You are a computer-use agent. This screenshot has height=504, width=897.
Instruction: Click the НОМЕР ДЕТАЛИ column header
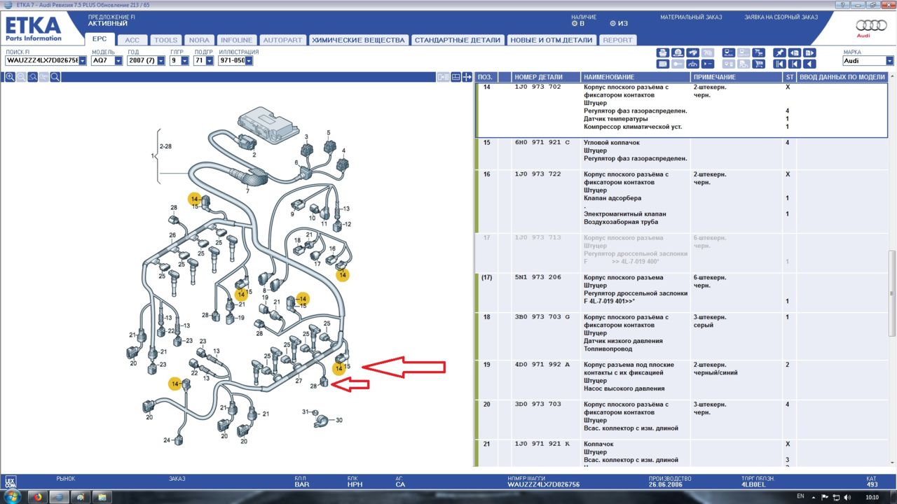(x=546, y=77)
